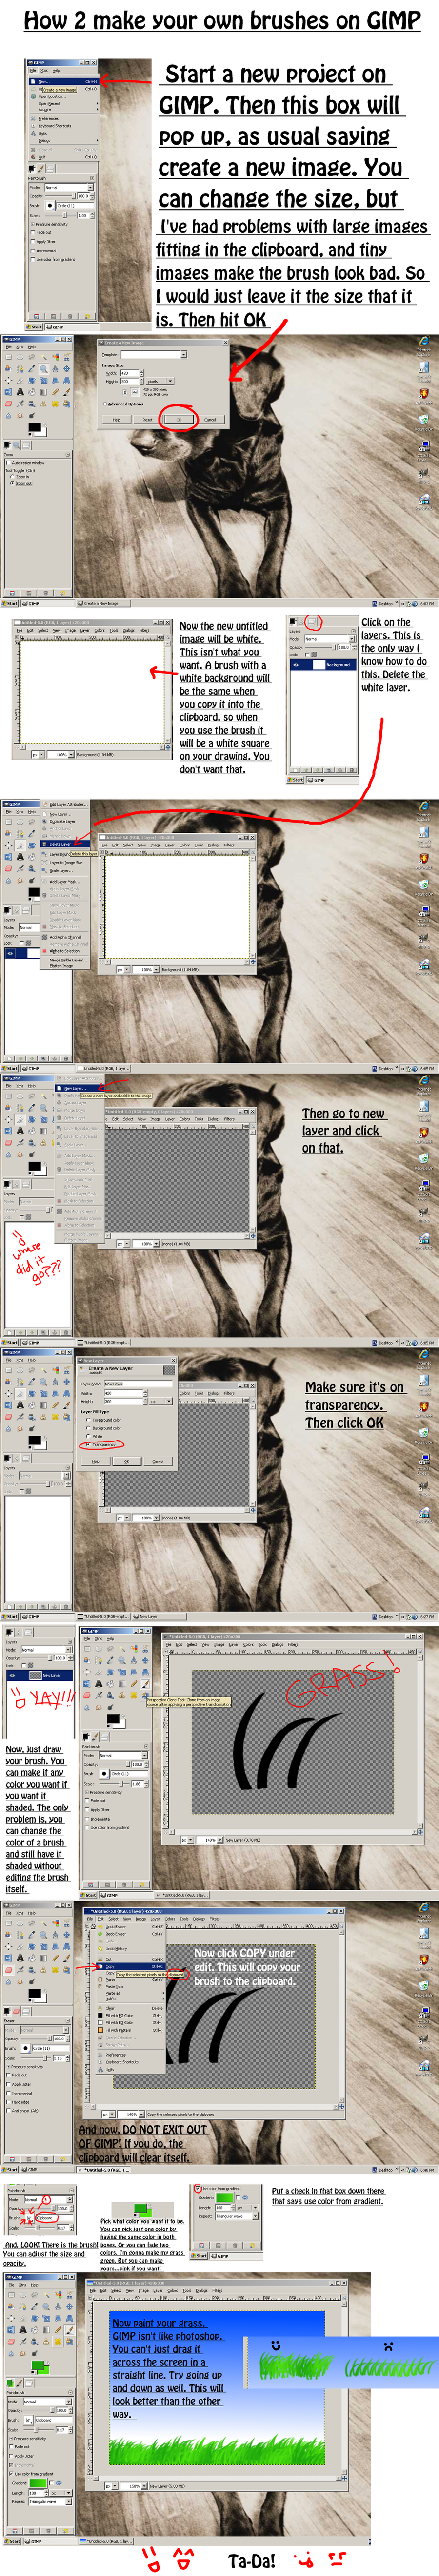Expand the Buffer submenu in the Edit menu
The image size is (439, 2576).
(131, 1999)
